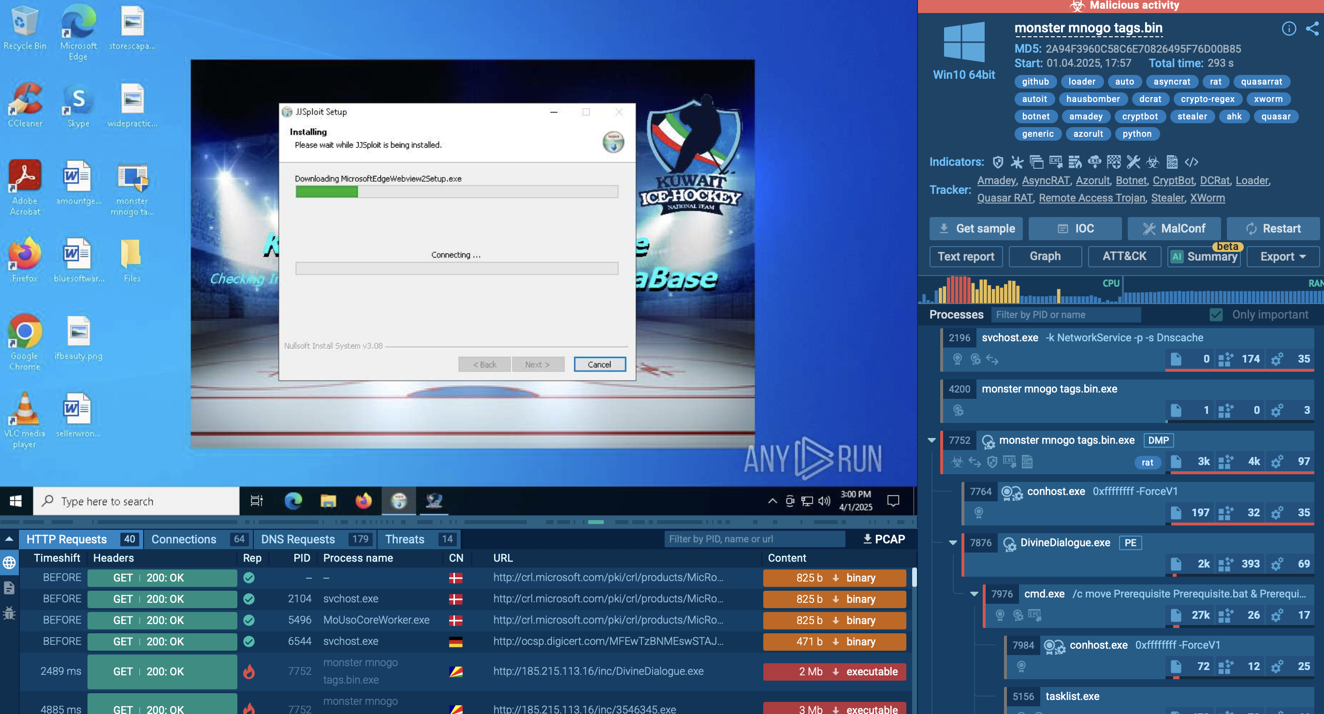The height and width of the screenshot is (714, 1324).
Task: Open the Graph view
Action: [x=1045, y=257]
